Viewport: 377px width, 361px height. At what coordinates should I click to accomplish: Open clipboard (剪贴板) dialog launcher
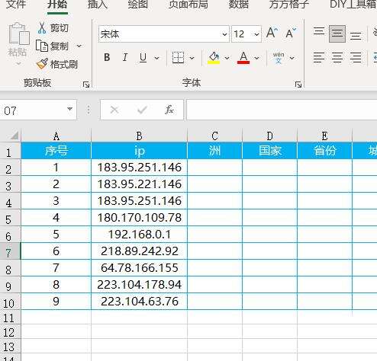click(86, 85)
